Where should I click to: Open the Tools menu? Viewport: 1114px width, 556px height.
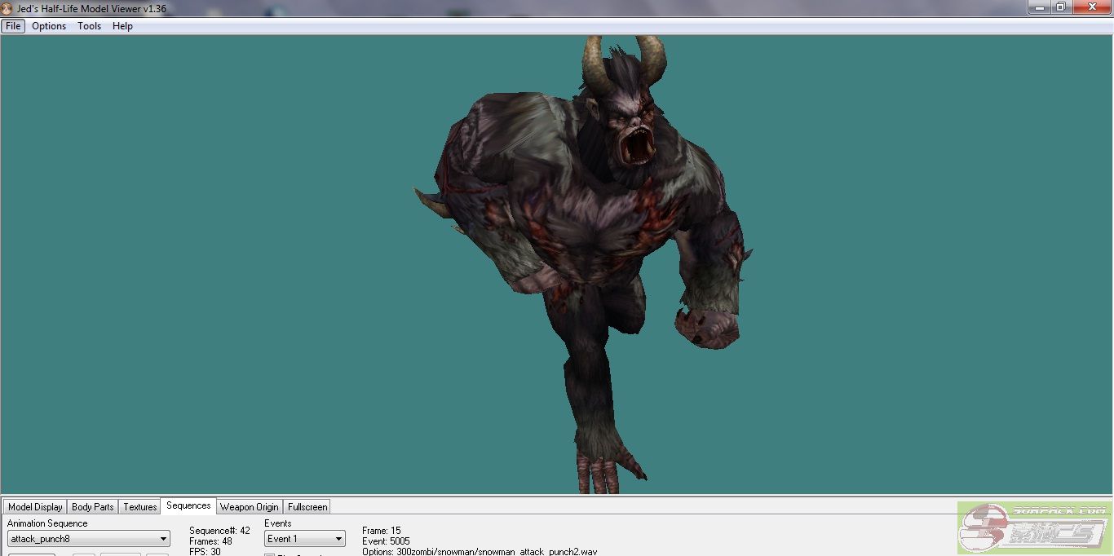89,26
